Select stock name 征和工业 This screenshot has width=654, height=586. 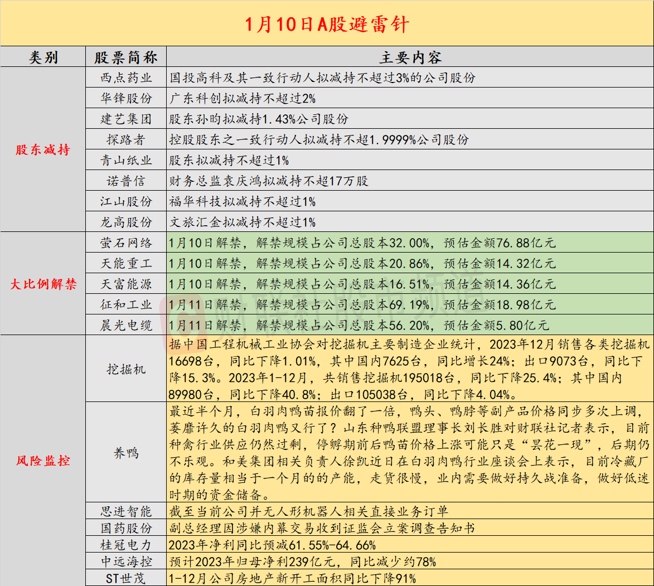(126, 304)
